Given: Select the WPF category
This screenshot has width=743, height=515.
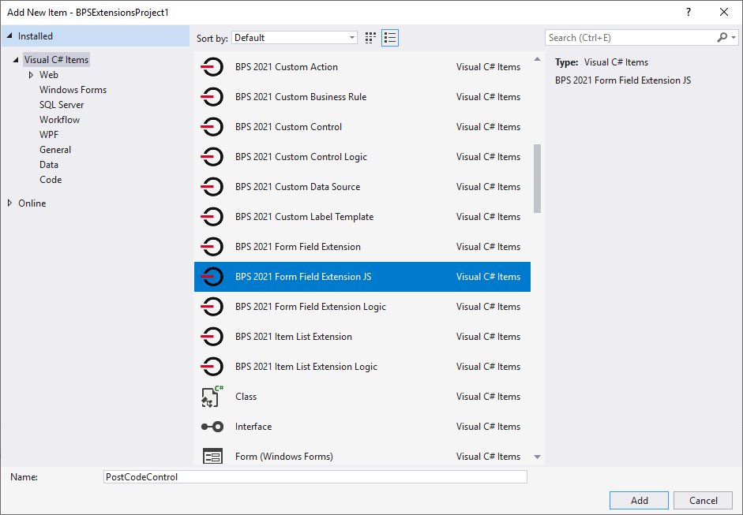Looking at the screenshot, I should point(49,135).
